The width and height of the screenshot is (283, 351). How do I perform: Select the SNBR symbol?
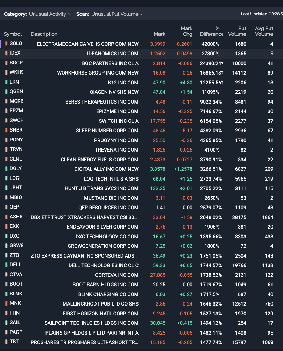coord(16,130)
